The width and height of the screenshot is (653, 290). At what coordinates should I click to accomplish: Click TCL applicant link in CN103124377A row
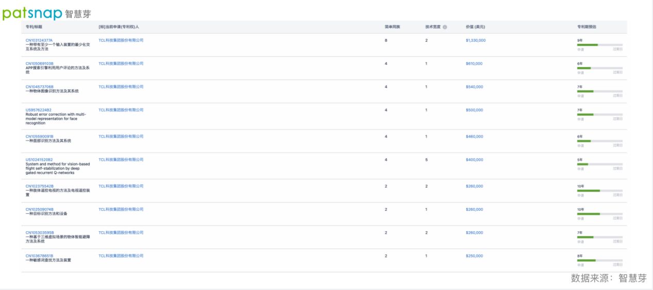coord(121,40)
